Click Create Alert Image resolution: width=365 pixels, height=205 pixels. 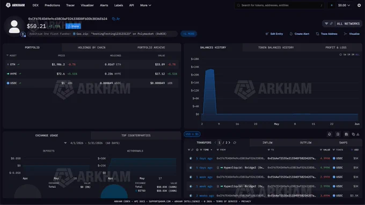click(x=300, y=34)
